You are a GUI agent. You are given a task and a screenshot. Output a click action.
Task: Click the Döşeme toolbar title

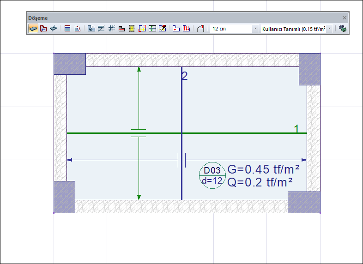(x=37, y=18)
